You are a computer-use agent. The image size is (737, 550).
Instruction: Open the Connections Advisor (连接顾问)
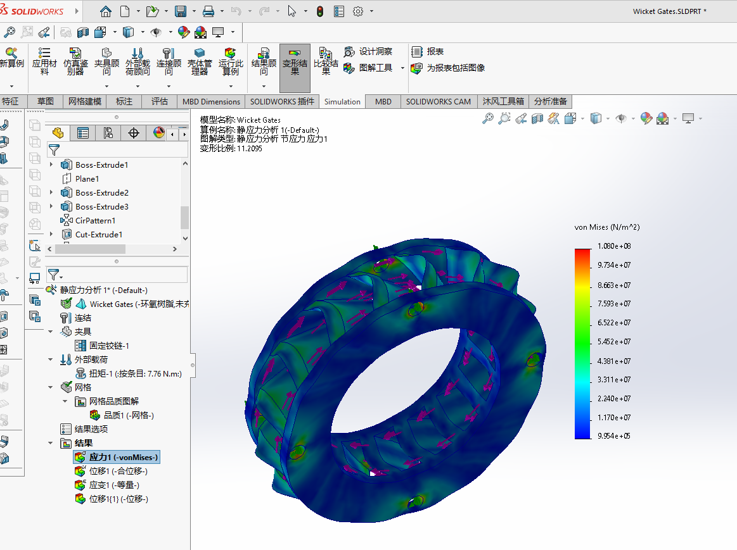click(169, 61)
